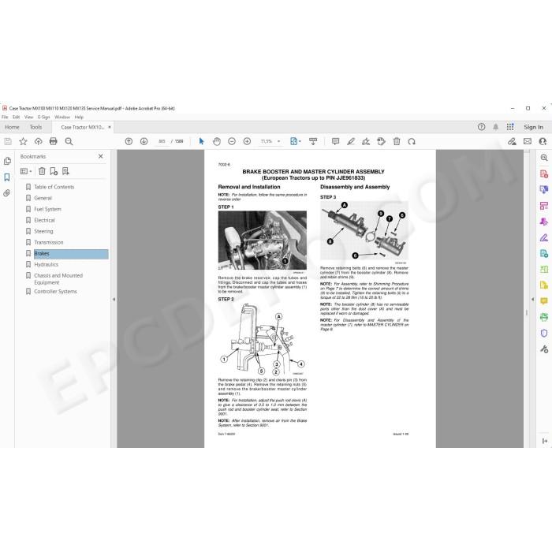Click the page number input field

point(162,141)
